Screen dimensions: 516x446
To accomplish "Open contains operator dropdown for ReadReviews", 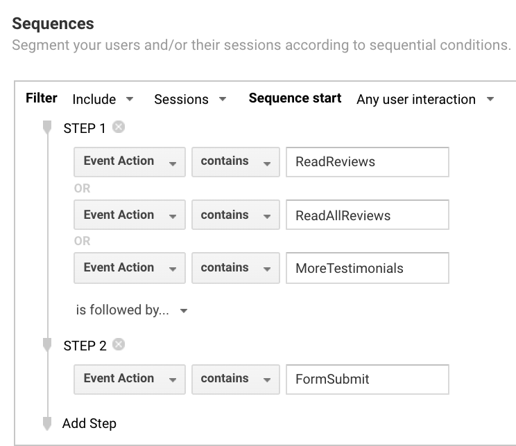I will tap(236, 162).
